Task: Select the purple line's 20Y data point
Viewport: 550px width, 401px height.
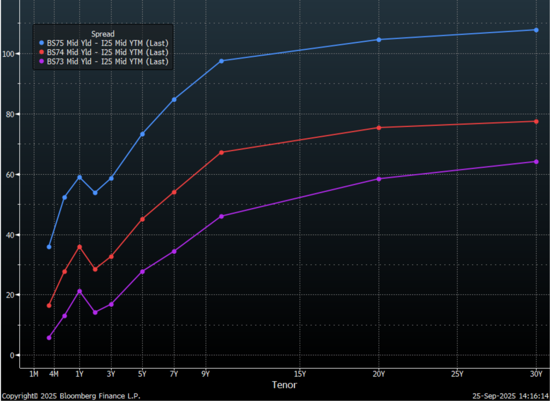Action: [379, 179]
